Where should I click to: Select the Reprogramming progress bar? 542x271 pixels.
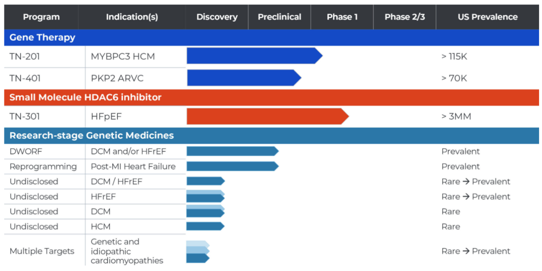tap(233, 166)
